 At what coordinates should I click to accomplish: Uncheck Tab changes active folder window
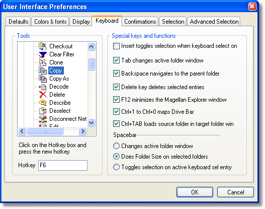pyautogui.click(x=116, y=60)
